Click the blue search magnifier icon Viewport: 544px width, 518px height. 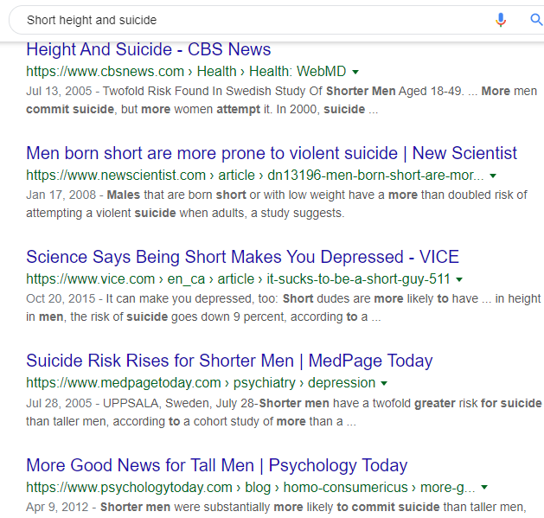coord(536,20)
